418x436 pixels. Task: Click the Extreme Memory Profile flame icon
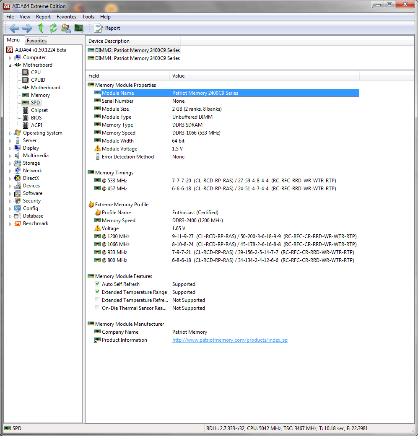[x=91, y=205]
